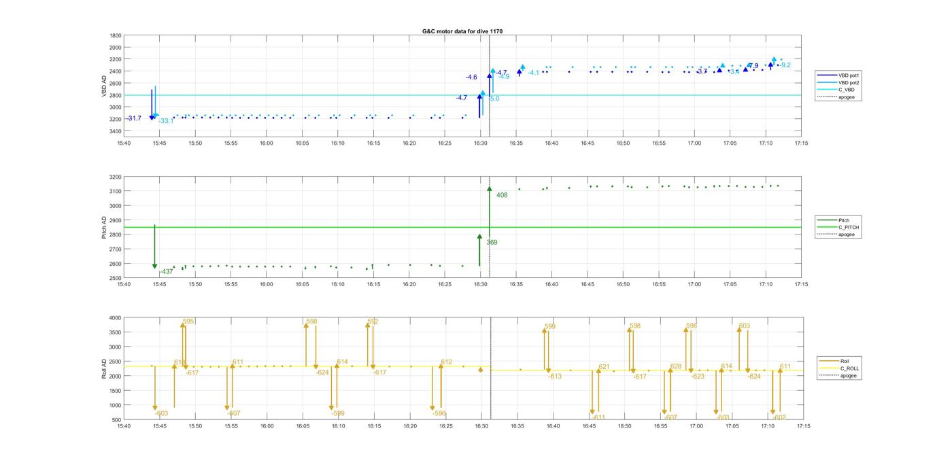952x471 pixels.
Task: Click the 595 roll data label
Action: [188, 321]
